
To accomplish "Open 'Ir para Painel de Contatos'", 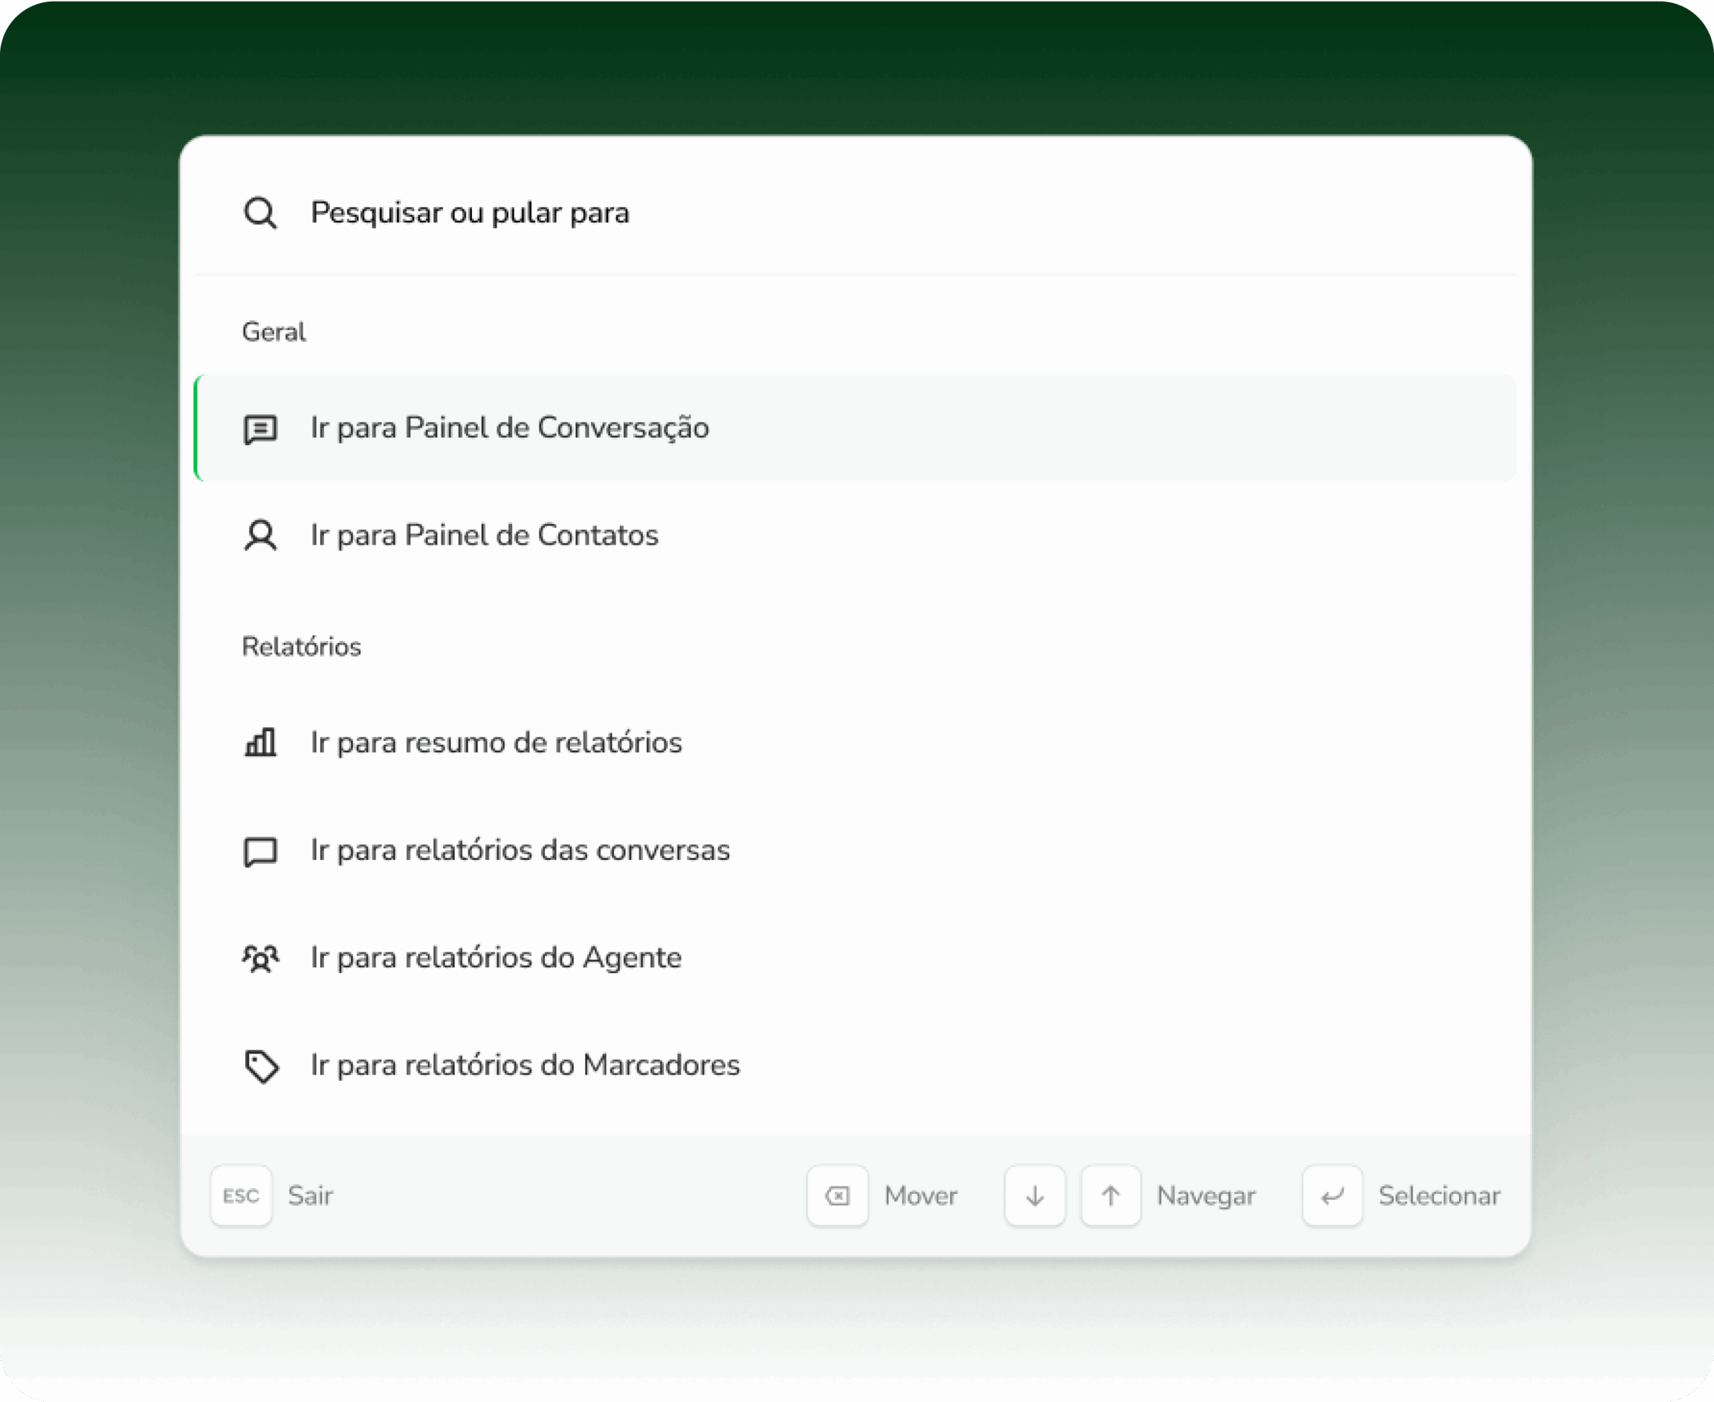I will click(x=484, y=535).
